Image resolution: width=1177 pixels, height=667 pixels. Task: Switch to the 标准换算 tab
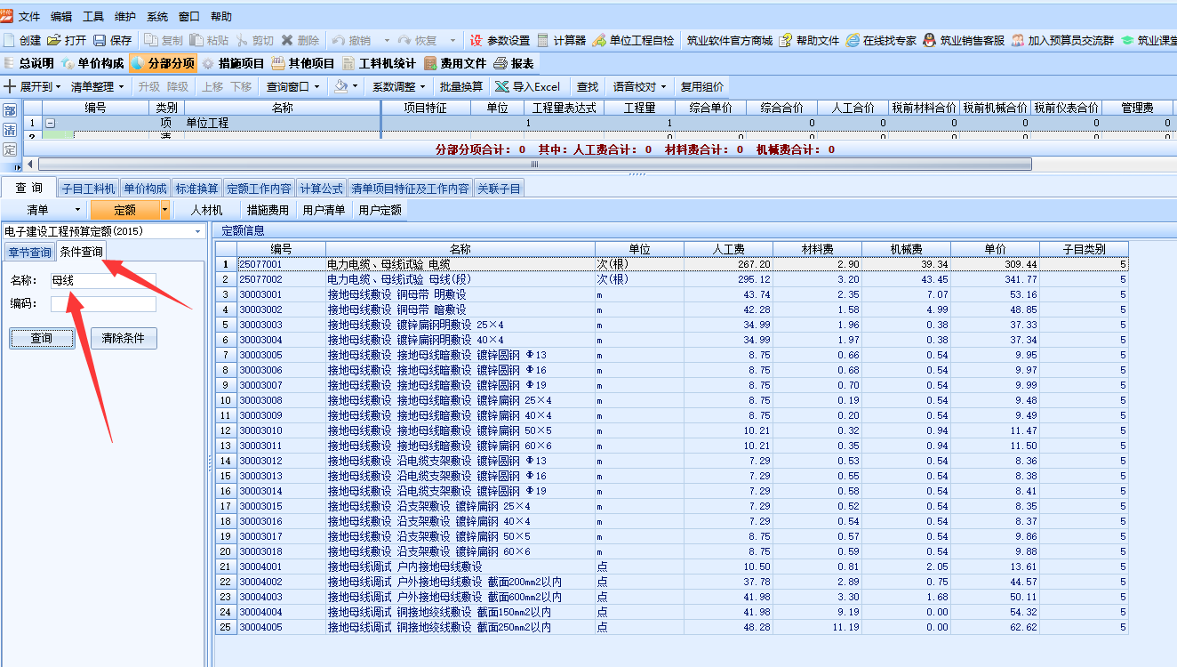point(196,189)
